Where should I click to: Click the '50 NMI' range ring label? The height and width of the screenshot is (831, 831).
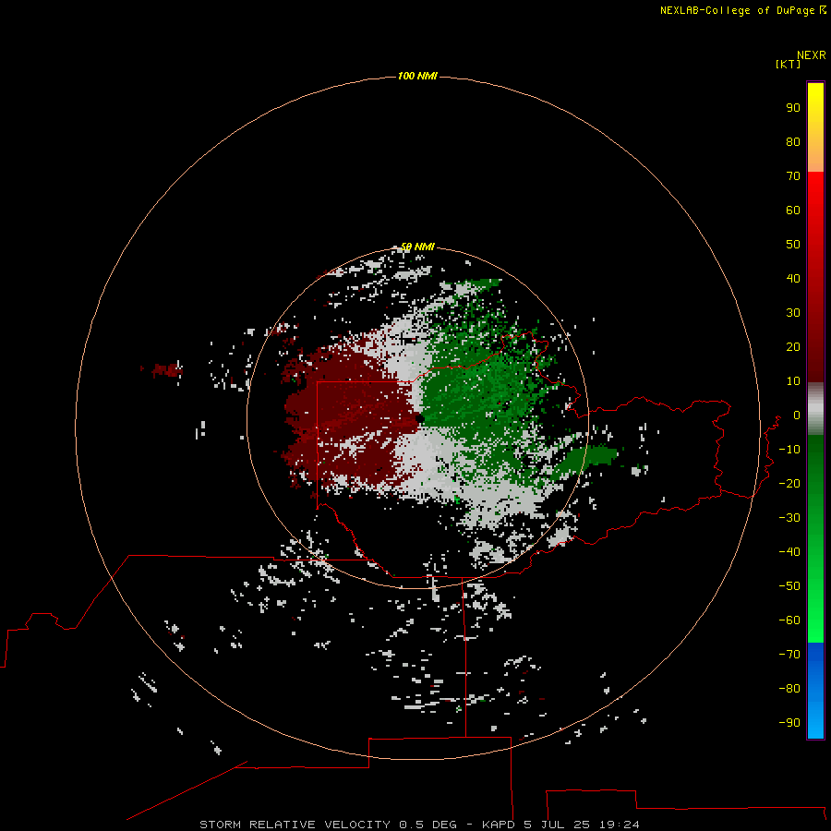417,247
